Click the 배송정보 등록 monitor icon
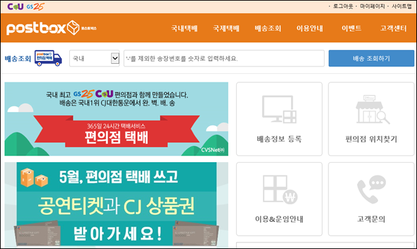417x249 pixels. pyautogui.click(x=279, y=109)
